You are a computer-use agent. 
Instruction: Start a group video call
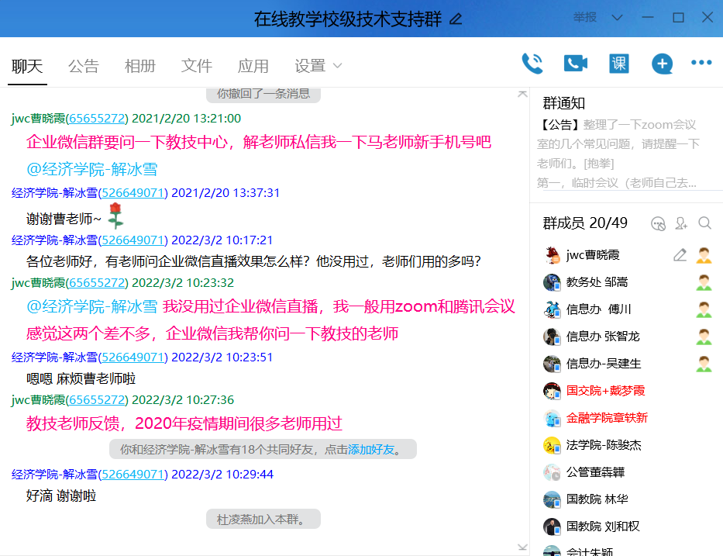(575, 63)
